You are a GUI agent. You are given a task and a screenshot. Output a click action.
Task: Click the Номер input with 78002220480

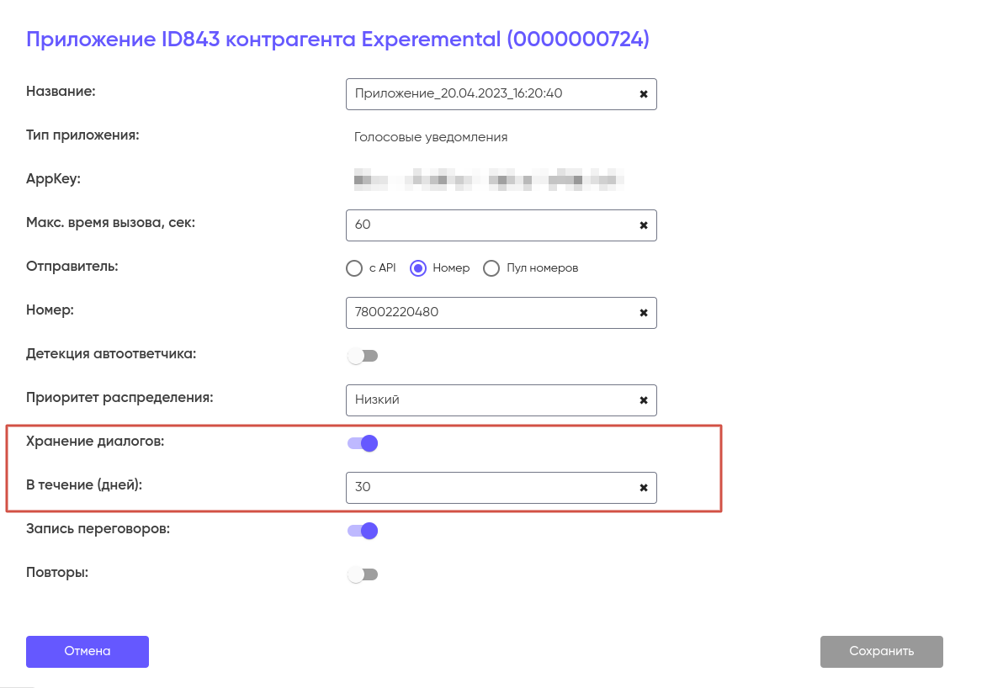(488, 313)
